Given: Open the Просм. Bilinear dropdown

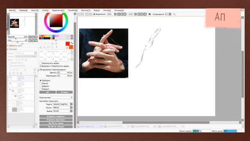Looking at the screenshot, I should (71, 108).
